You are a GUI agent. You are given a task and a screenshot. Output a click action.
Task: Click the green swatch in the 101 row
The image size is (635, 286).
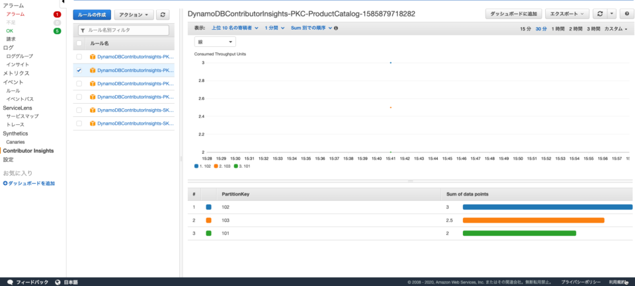pos(208,233)
